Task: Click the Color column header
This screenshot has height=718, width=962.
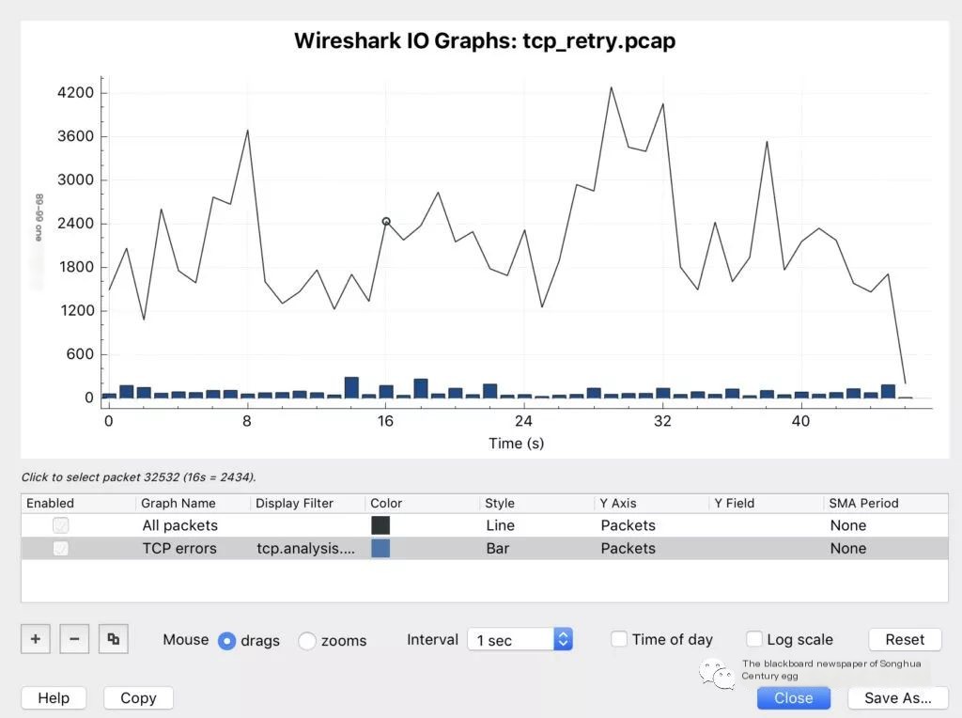Action: click(386, 503)
